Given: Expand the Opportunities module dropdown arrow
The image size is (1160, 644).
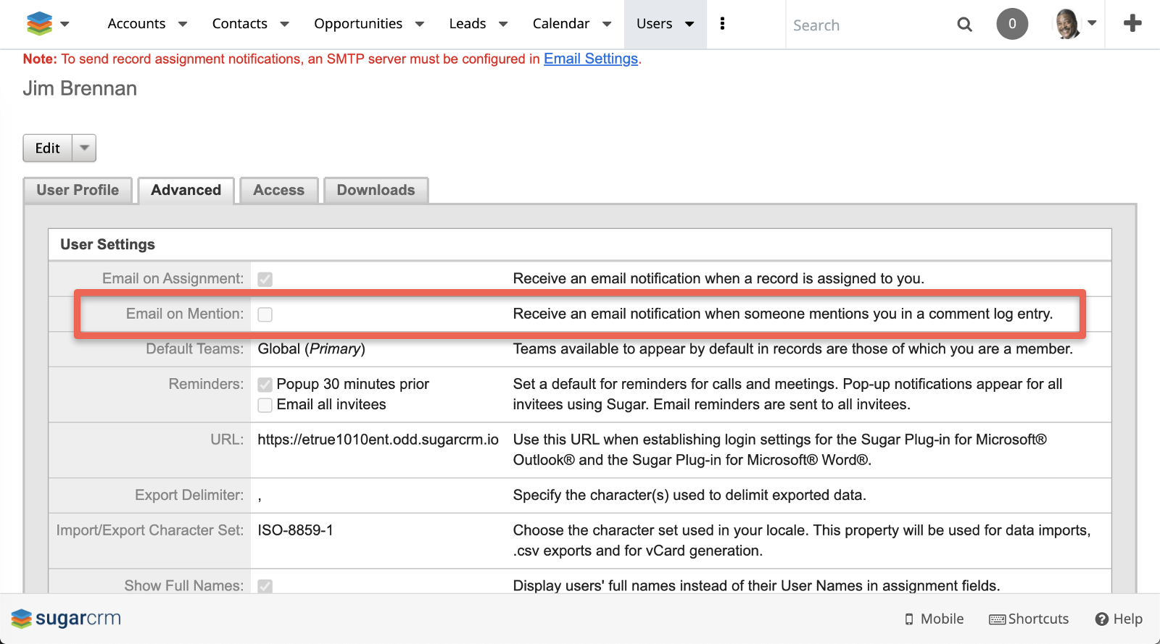Looking at the screenshot, I should 420,24.
